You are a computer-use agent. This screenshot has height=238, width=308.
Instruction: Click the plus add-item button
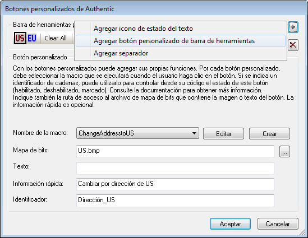293,27
